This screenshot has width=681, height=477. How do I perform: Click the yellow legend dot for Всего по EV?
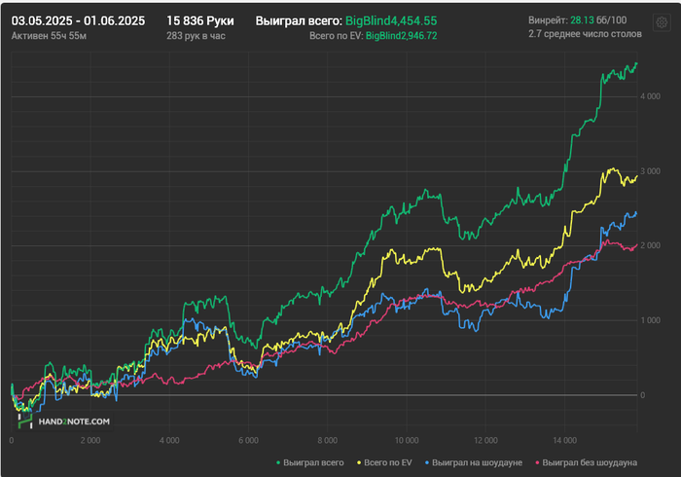(359, 463)
